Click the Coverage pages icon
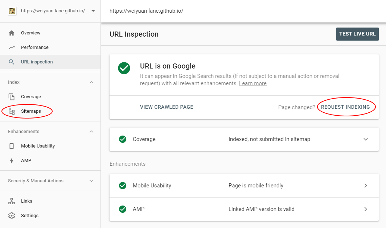Viewport: 386px width, 228px height. [12, 97]
